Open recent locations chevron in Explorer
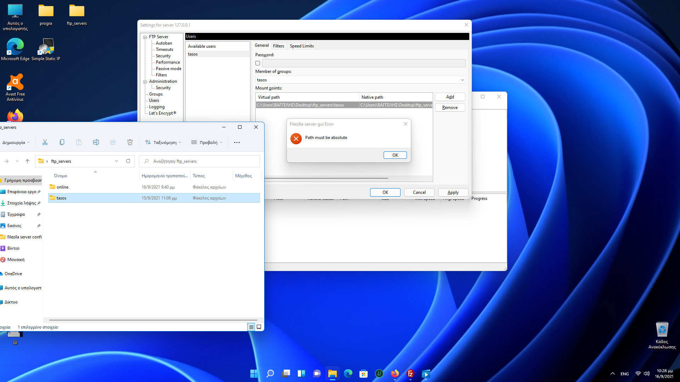This screenshot has width=680, height=382. pos(17,161)
